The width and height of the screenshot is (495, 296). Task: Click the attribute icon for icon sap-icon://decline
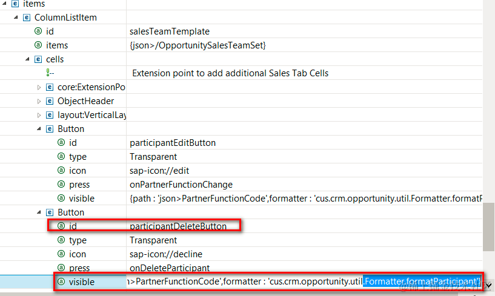(61, 254)
